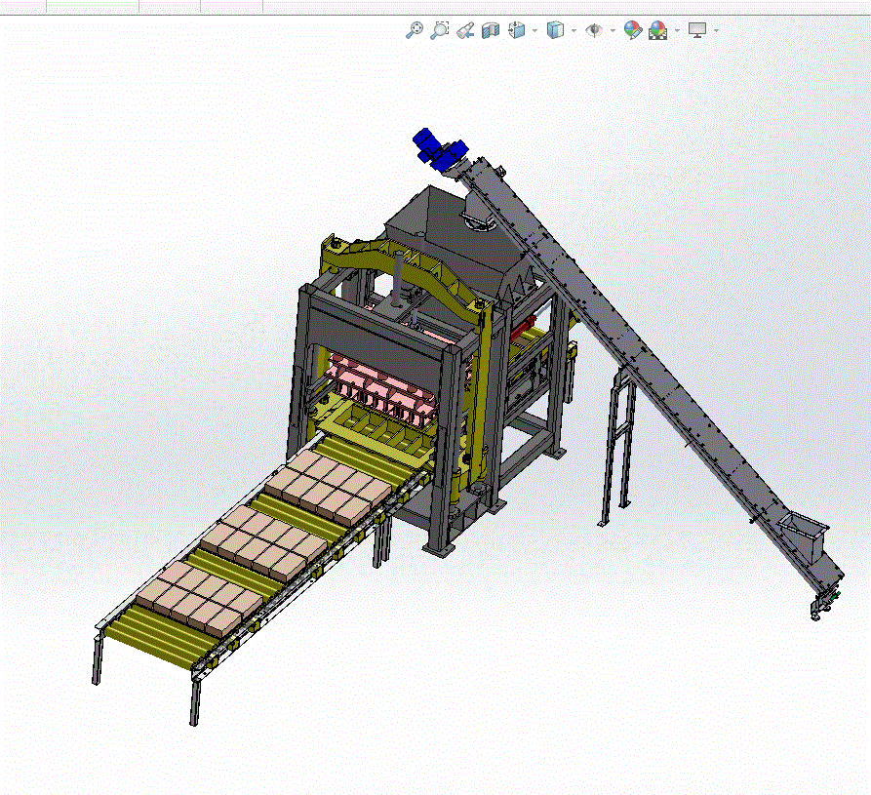Open the Apply Scene dropdown arrow
This screenshot has width=871, height=795.
coord(677,30)
